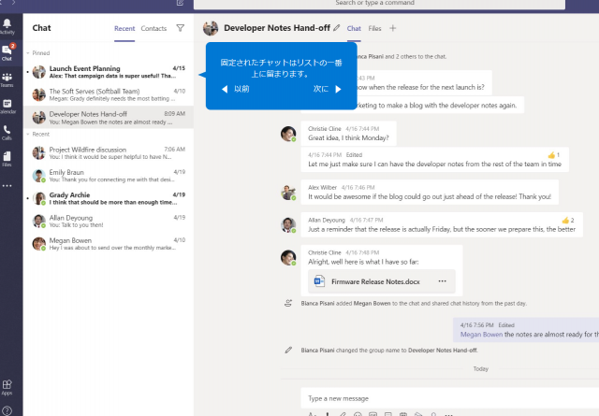This screenshot has height=416, width=599.
Task: Open the Calls phone icon
Action: [7, 133]
